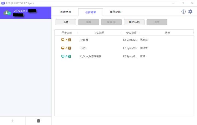Sort by the 狀態 column header

click(167, 33)
